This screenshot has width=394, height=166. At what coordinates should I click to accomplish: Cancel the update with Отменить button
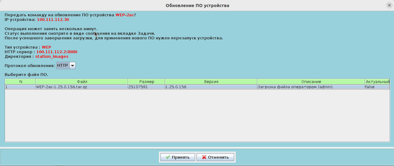(x=215, y=157)
